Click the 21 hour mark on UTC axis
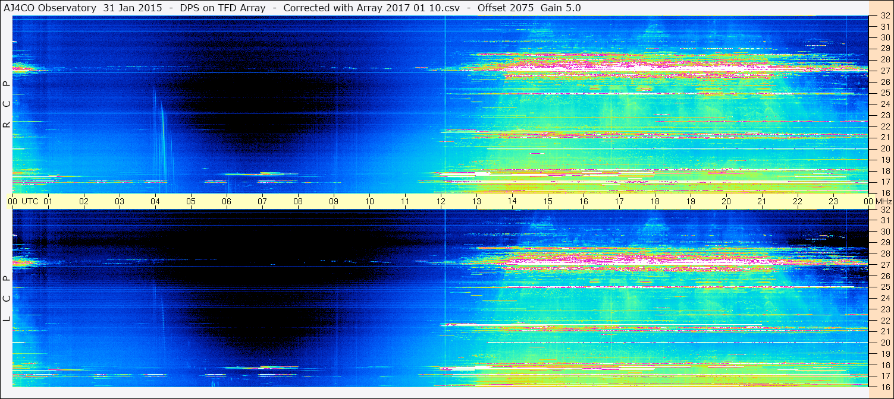Viewport: 894px width, 399px height. click(762, 201)
